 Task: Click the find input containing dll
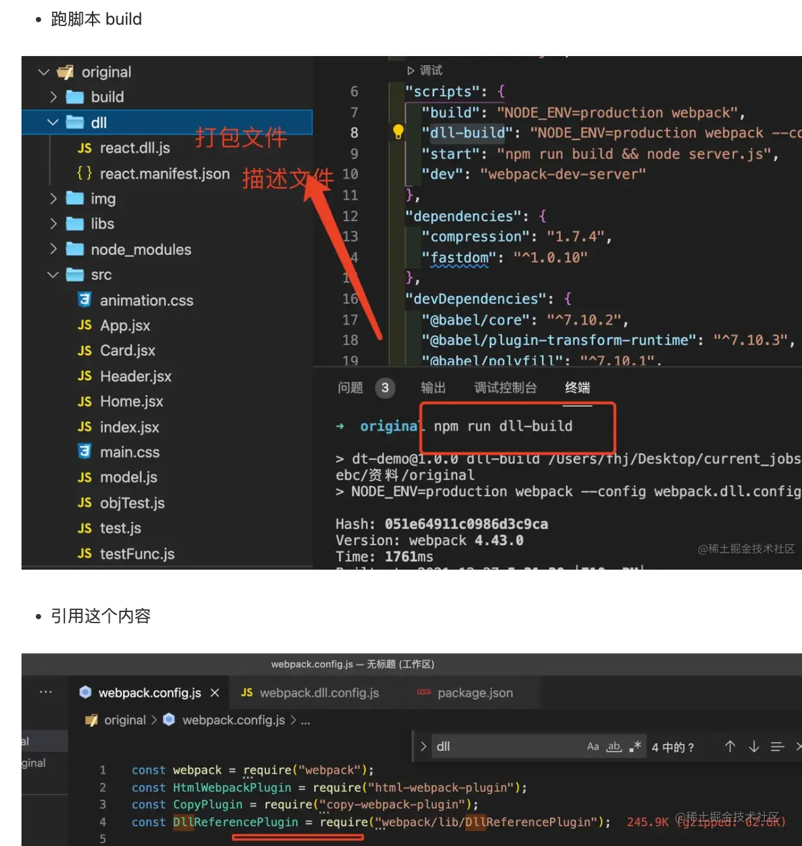(x=507, y=746)
